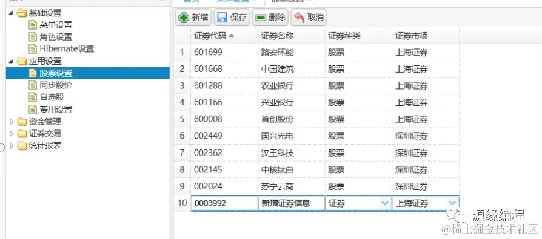Click the 证券名称 column header

292,36
